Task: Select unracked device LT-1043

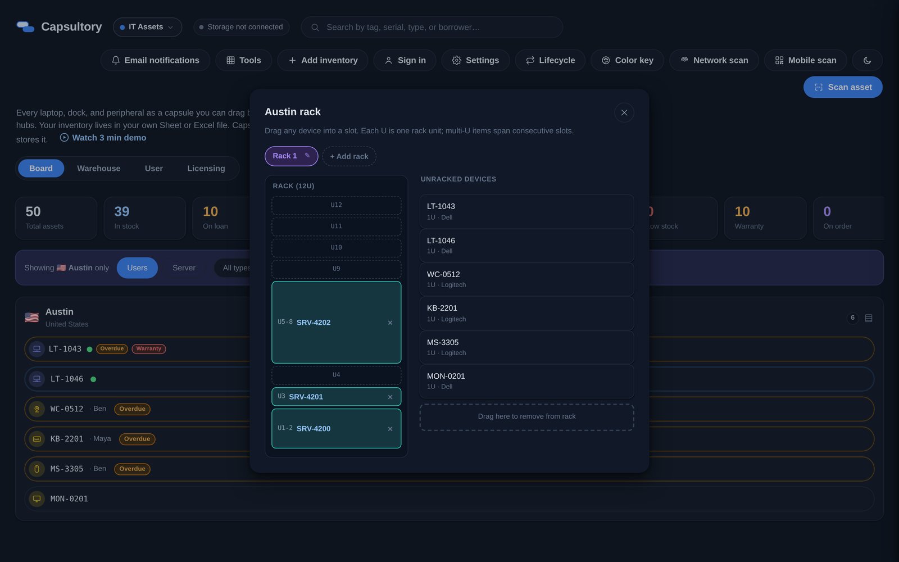Action: tap(526, 211)
